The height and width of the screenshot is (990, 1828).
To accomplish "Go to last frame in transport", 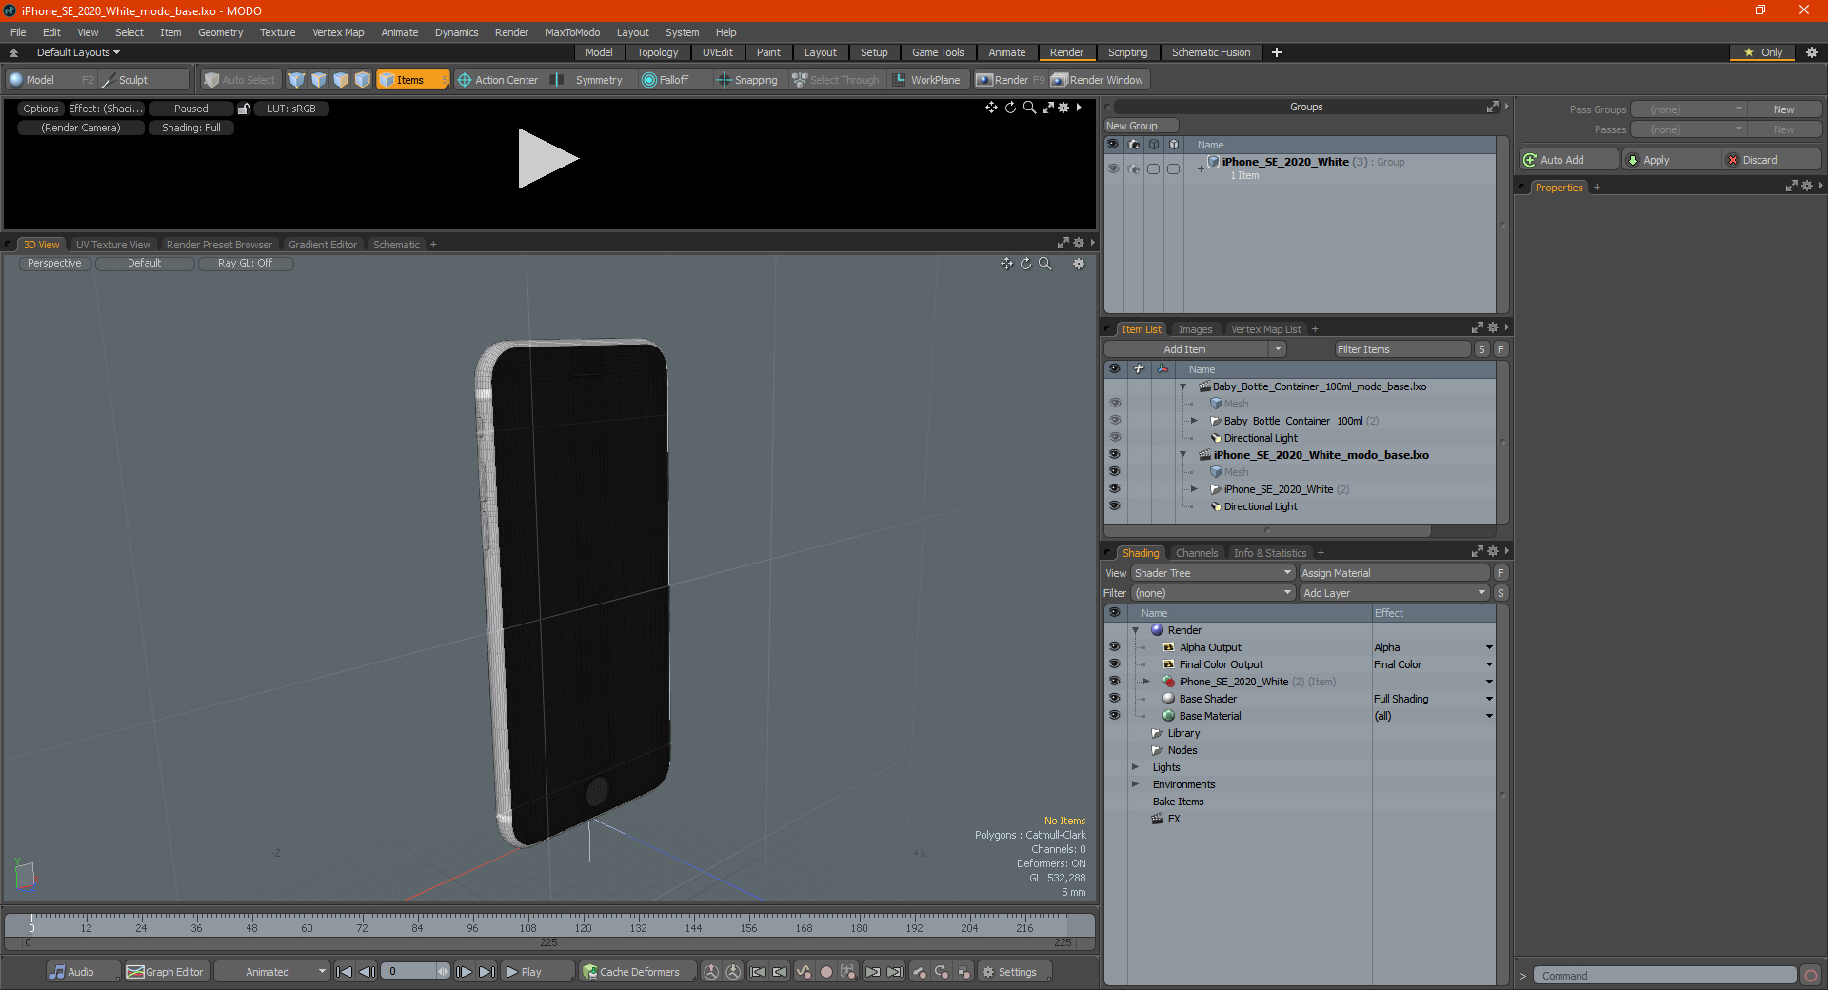I will (x=487, y=972).
